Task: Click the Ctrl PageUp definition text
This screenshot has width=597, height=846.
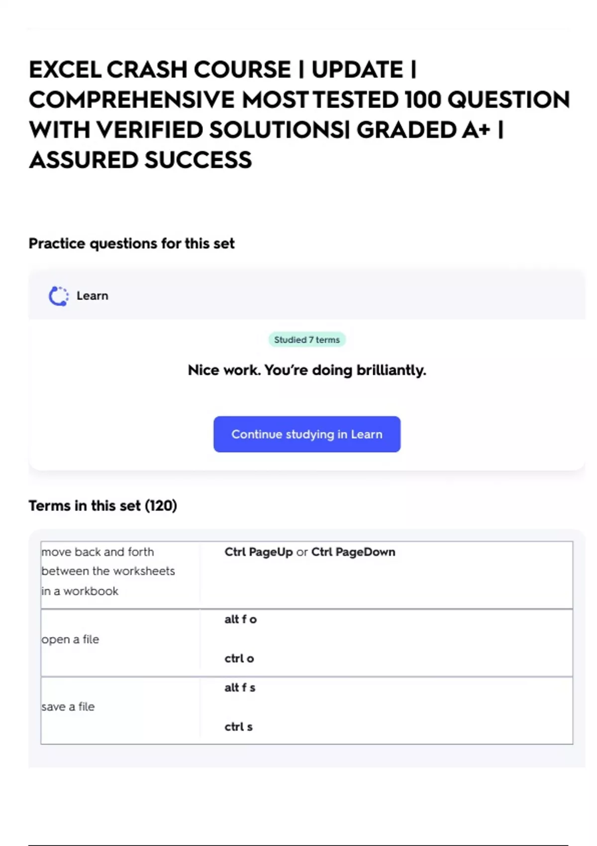Action: click(x=259, y=552)
